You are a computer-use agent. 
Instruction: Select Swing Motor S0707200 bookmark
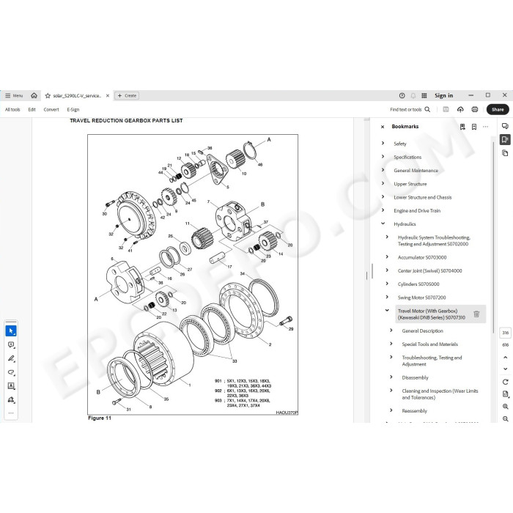coord(421,298)
